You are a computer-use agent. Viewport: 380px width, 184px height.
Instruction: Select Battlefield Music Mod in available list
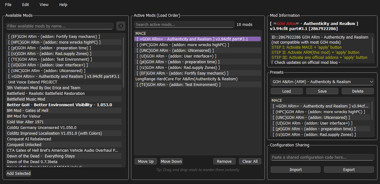coord(26,99)
